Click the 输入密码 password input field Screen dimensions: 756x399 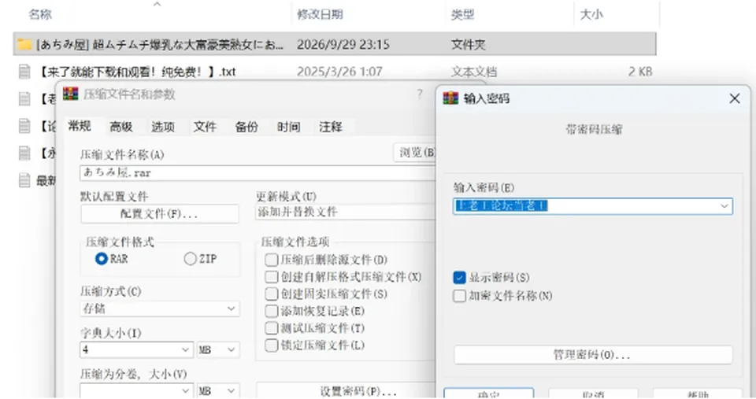point(592,205)
